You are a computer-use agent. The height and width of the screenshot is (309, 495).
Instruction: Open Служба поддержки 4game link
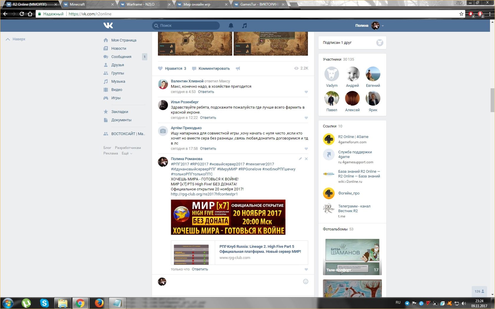355,154
